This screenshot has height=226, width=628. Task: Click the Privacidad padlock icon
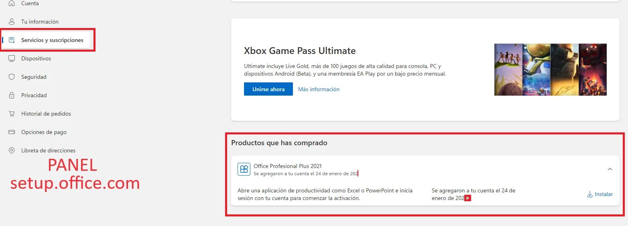(12, 95)
